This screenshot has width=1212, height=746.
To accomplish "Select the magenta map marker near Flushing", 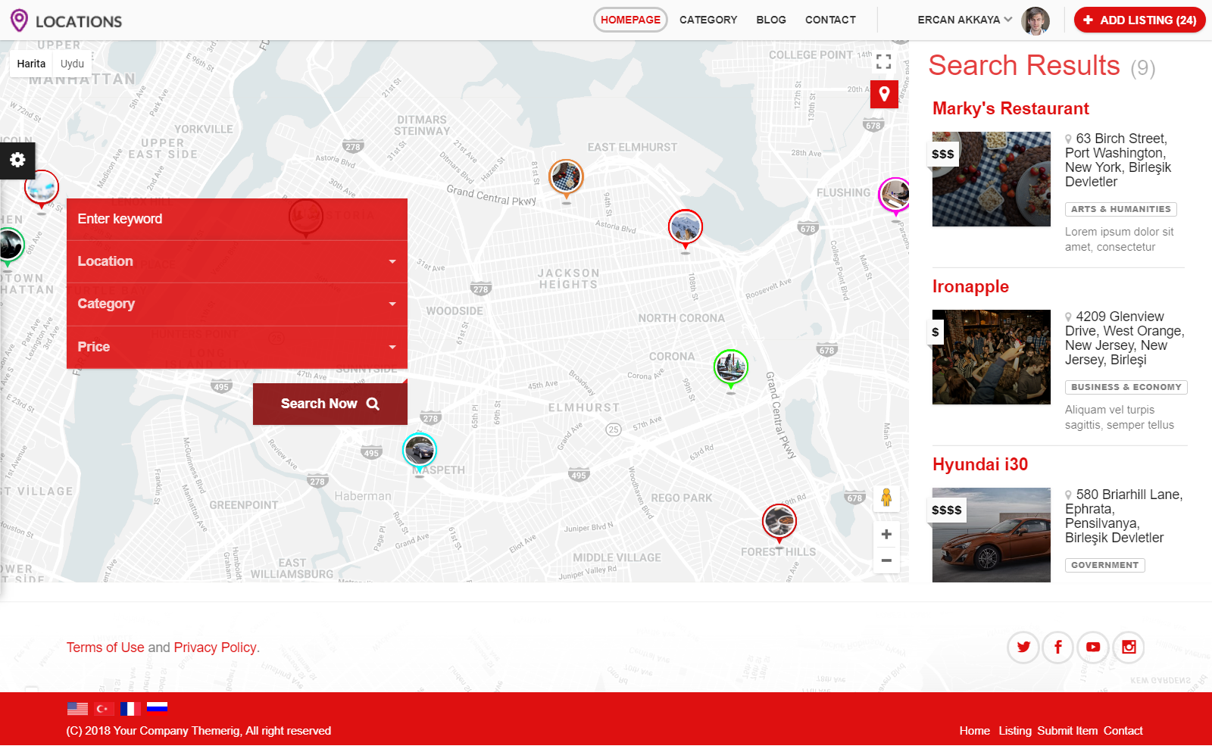I will point(895,196).
